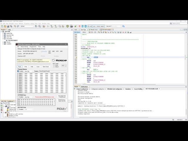Open the shopping cart store icon

(x=75, y=26)
